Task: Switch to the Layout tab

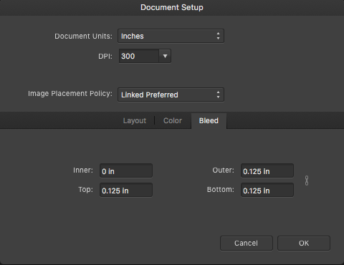Action: [135, 120]
